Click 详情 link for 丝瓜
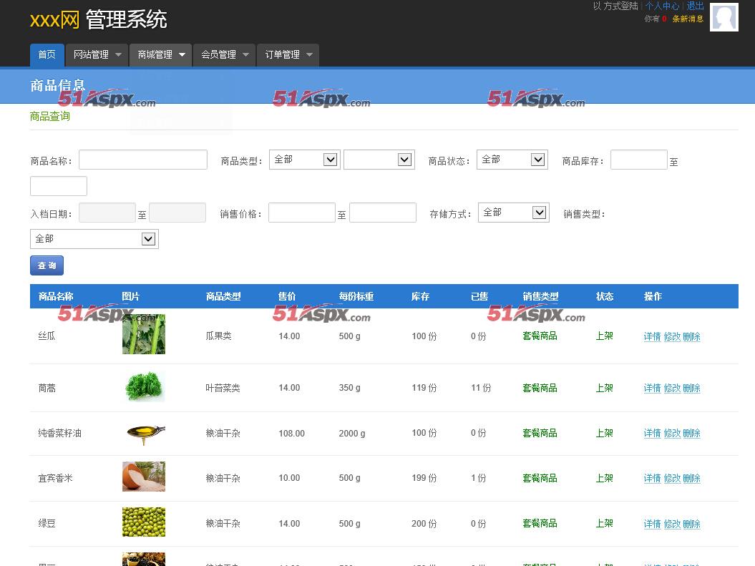The height and width of the screenshot is (566, 755). 652,336
